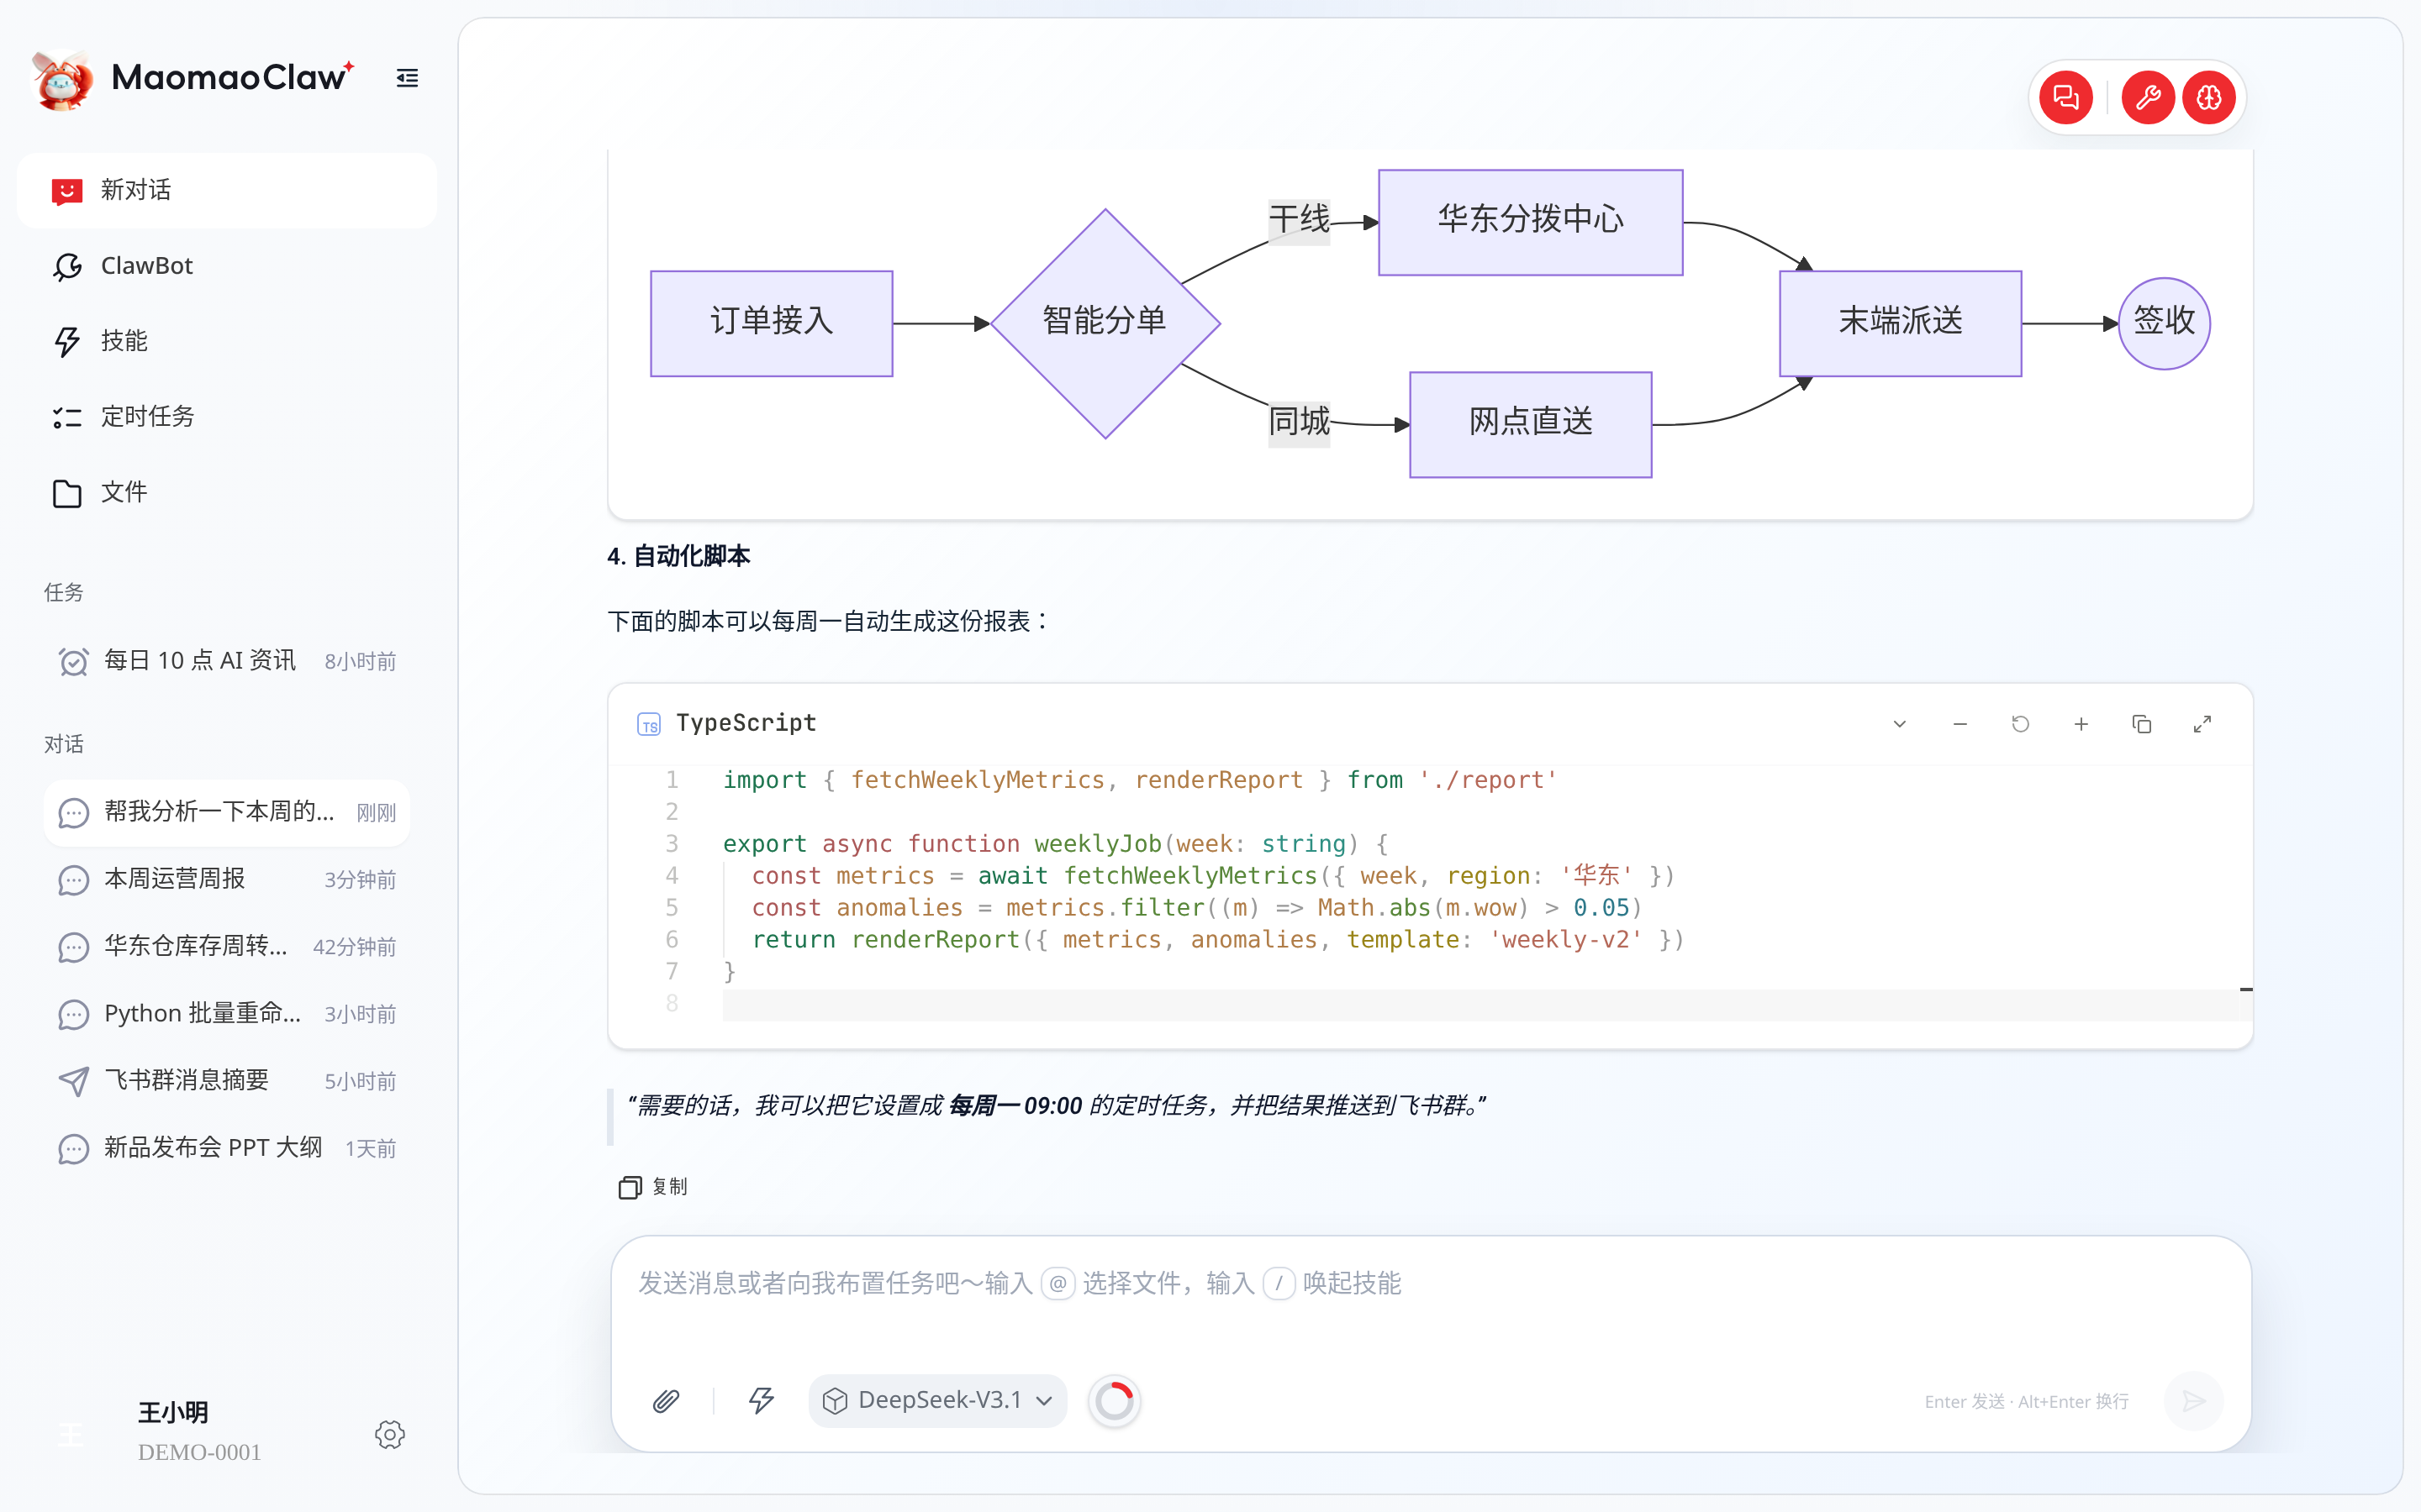This screenshot has height=1512, width=2421.
Task: Attach a file with the paperclip icon
Action: pyautogui.click(x=667, y=1401)
